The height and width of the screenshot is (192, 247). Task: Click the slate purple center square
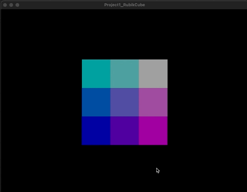tap(125, 102)
